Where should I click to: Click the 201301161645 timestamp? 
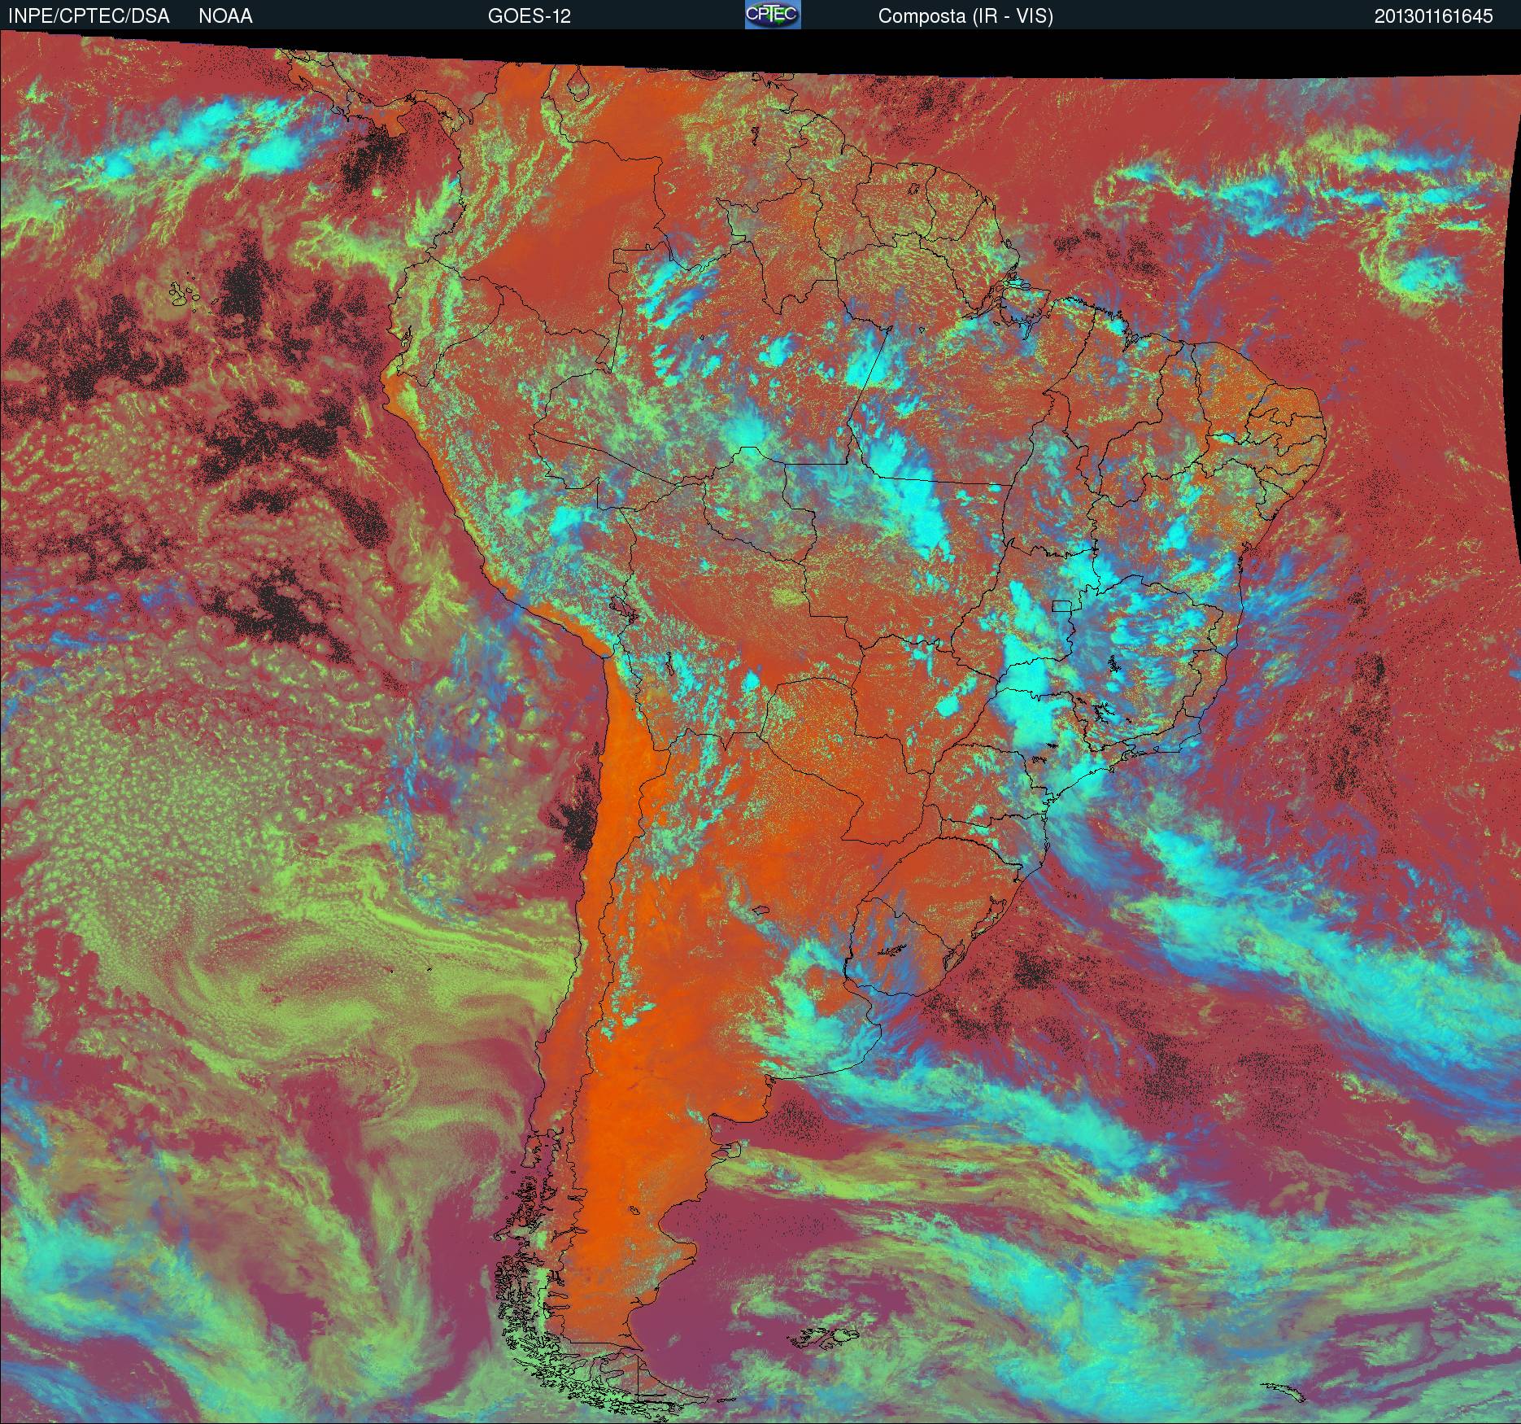[x=1434, y=16]
